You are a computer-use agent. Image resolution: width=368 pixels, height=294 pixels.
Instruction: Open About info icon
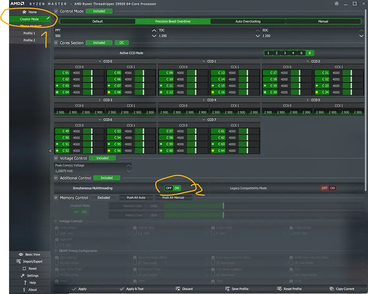pyautogui.click(x=24, y=290)
